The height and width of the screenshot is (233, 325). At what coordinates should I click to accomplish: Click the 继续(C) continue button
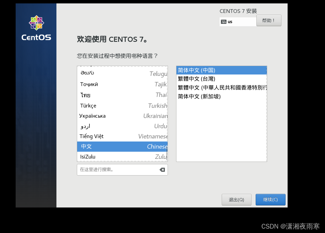270,200
